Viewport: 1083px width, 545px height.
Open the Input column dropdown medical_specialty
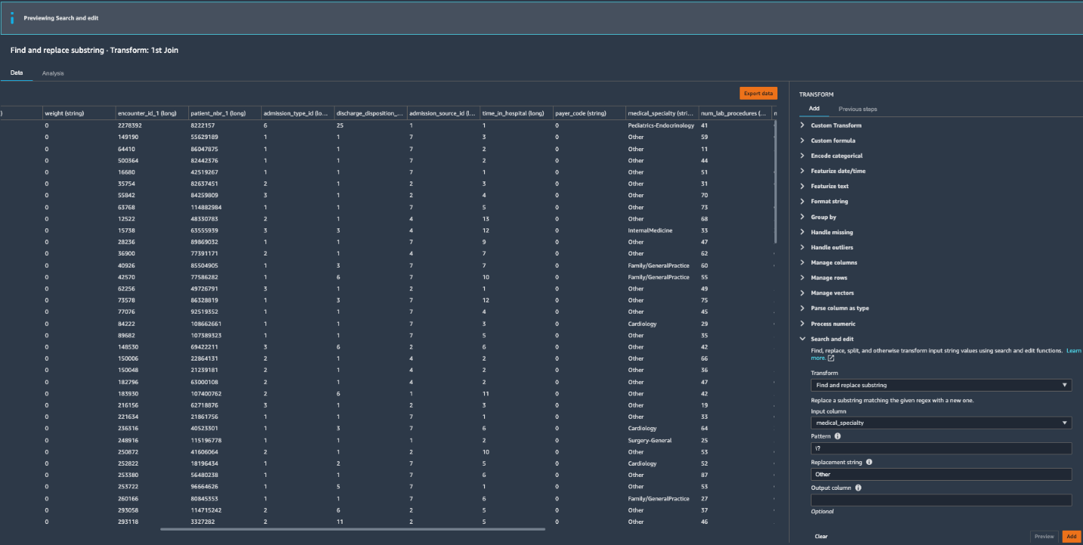coord(941,423)
